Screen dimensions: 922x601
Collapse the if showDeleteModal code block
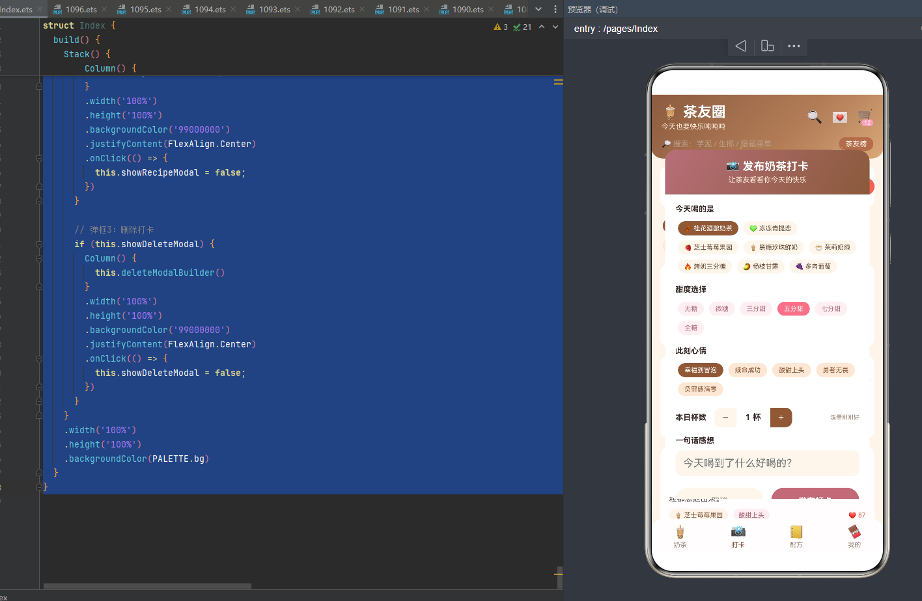click(39, 245)
